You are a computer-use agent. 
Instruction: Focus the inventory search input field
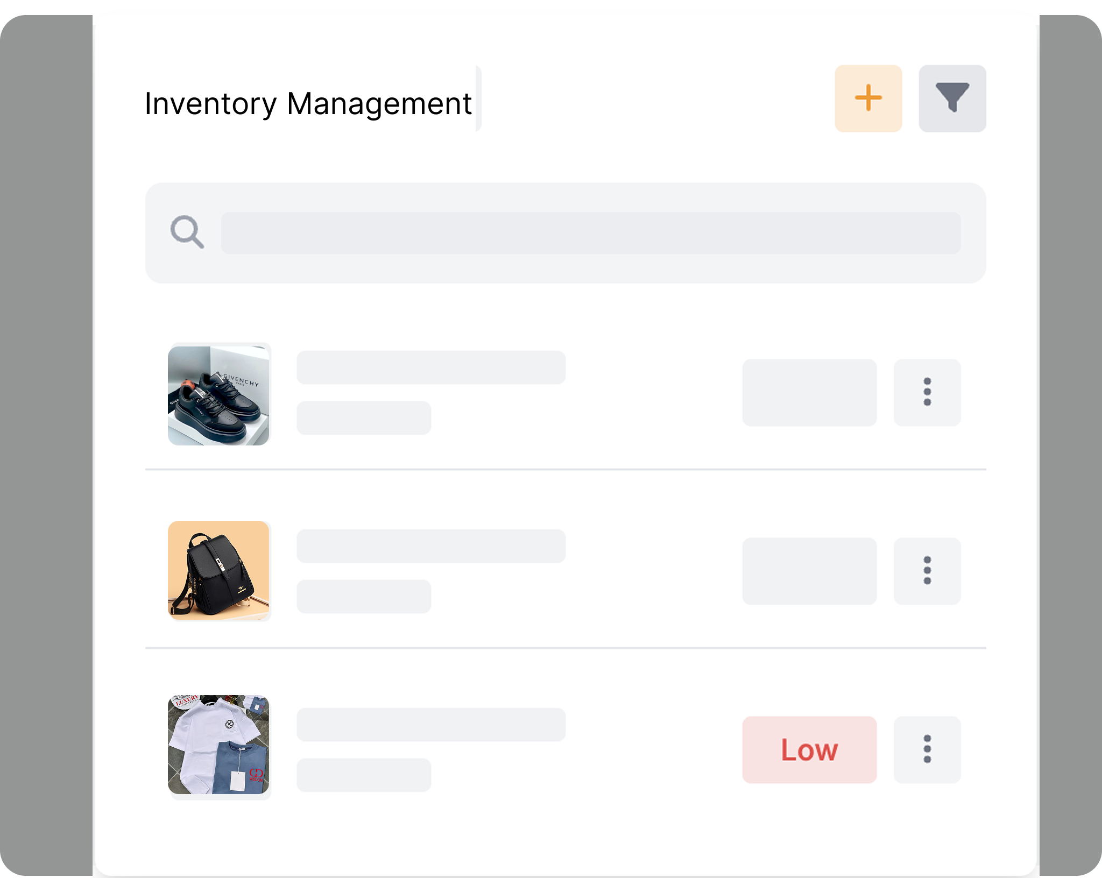tap(590, 233)
